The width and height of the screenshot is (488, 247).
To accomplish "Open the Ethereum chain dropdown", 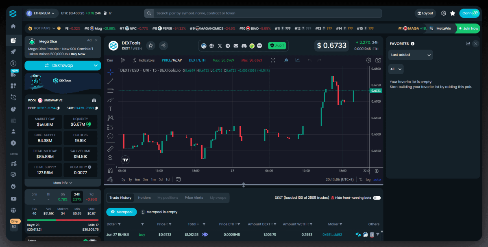I will tap(41, 13).
